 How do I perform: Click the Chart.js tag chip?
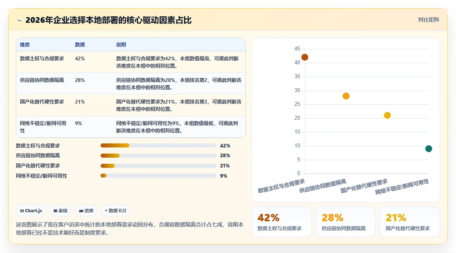tap(31, 211)
